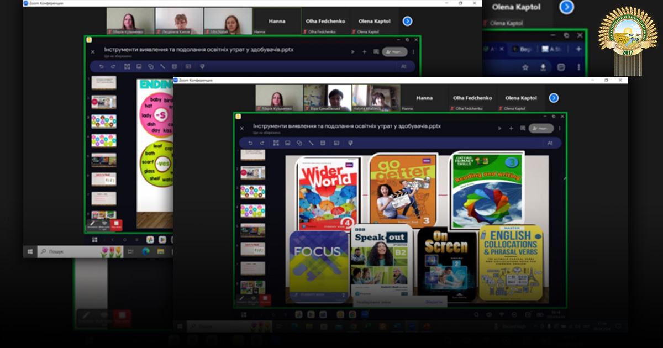Select the text frame tool in front window
The width and height of the screenshot is (663, 348).
275,143
